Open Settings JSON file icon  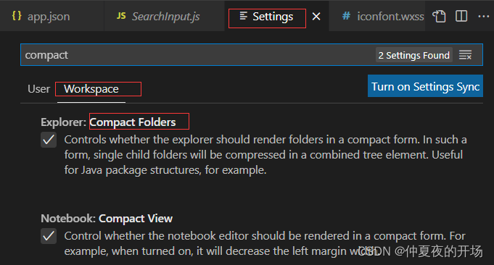pyautogui.click(x=439, y=16)
